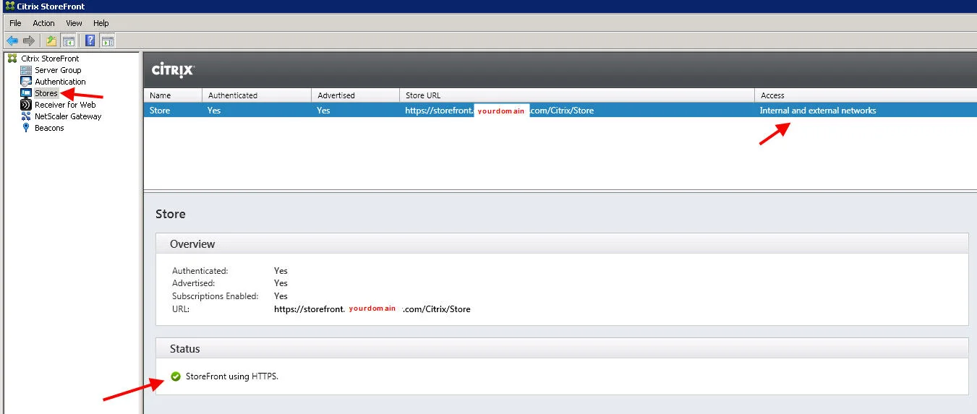Select the Store row name cell

pyautogui.click(x=160, y=111)
